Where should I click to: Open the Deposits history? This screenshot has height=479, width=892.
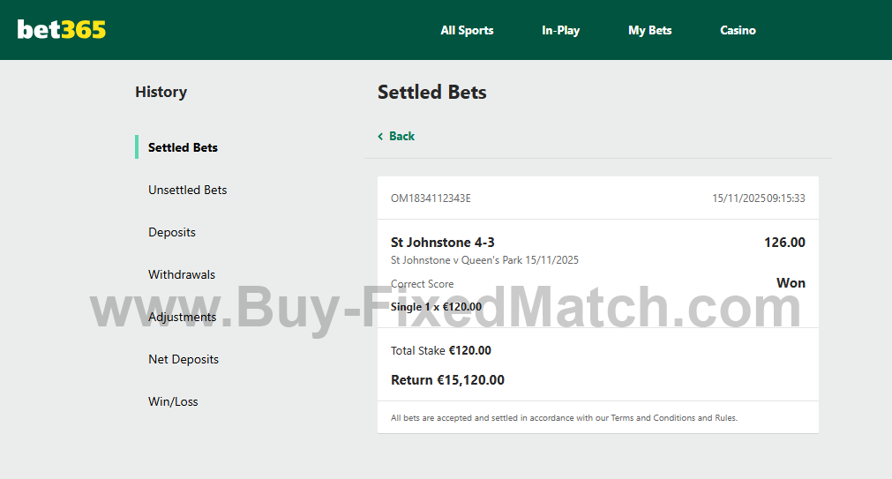(x=172, y=232)
